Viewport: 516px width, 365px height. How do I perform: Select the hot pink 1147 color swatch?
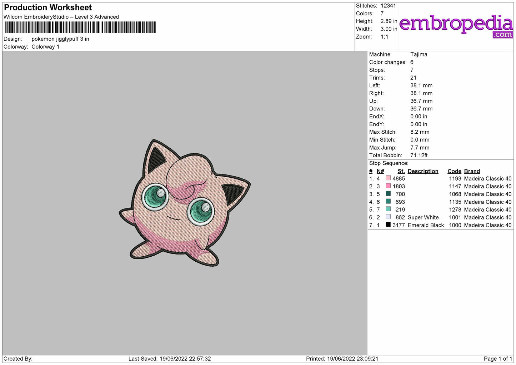(x=388, y=186)
